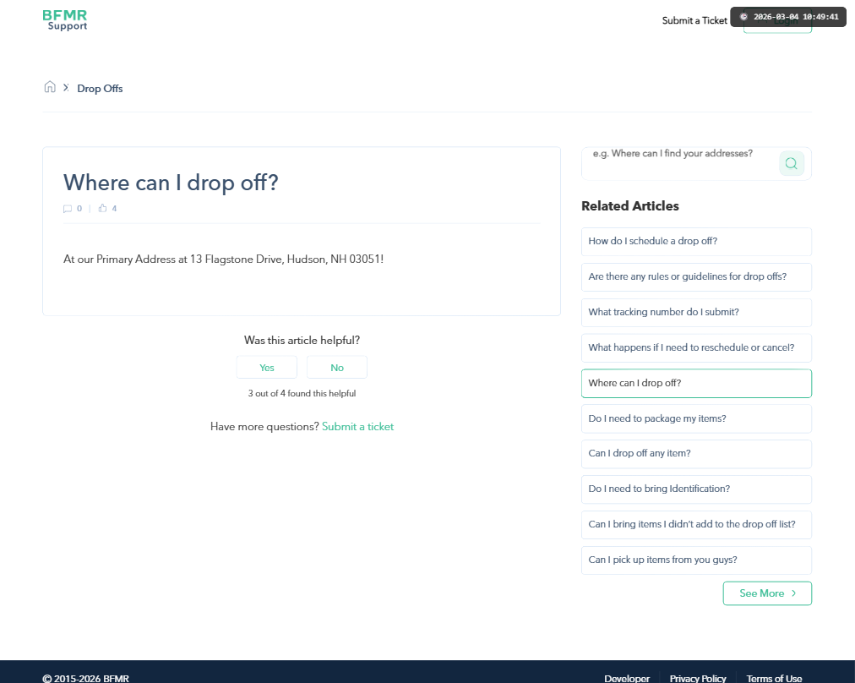Open 'Do I need to bring Identification?'
855x683 pixels.
(x=696, y=489)
